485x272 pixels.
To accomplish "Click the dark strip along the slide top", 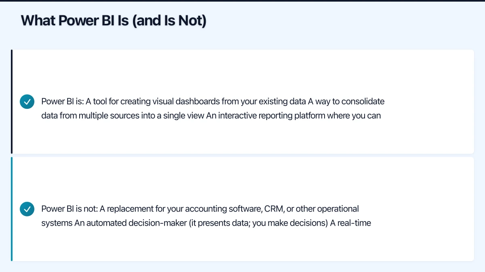I will coord(242,1).
